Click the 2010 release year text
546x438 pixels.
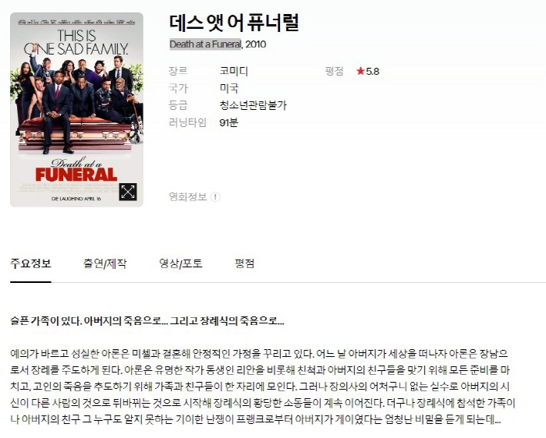click(x=256, y=44)
